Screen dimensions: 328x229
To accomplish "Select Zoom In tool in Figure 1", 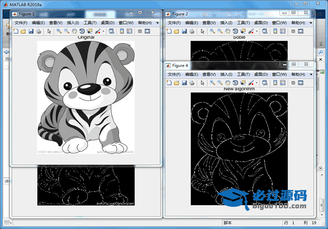I will coord(59,31).
